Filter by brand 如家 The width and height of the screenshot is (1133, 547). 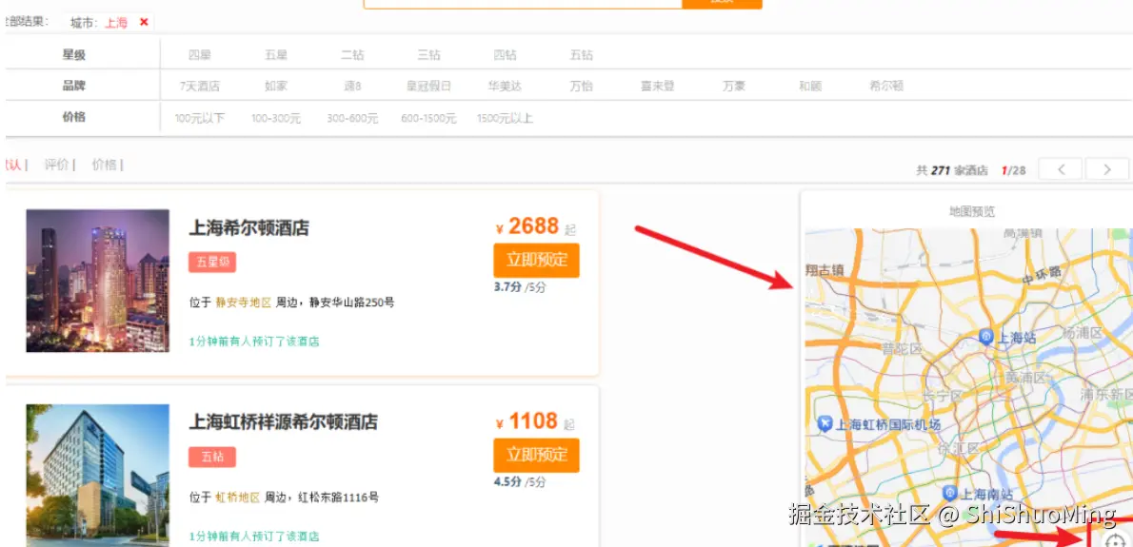(x=276, y=87)
